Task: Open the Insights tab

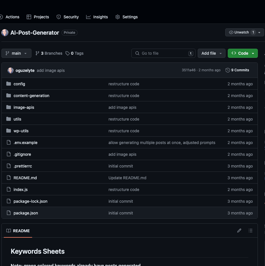Action: coord(97,17)
